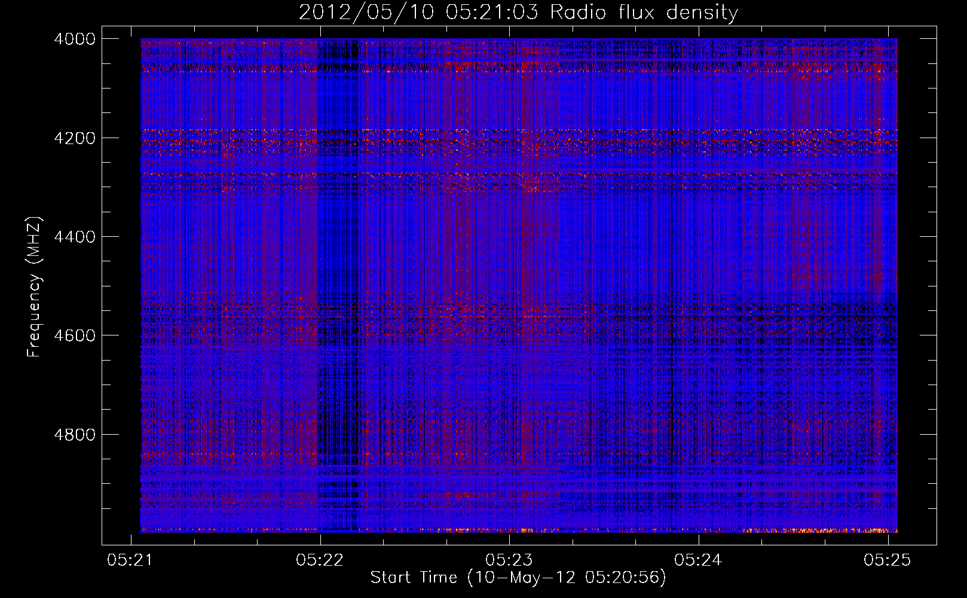Click the 05:24 time tick label

[x=699, y=560]
